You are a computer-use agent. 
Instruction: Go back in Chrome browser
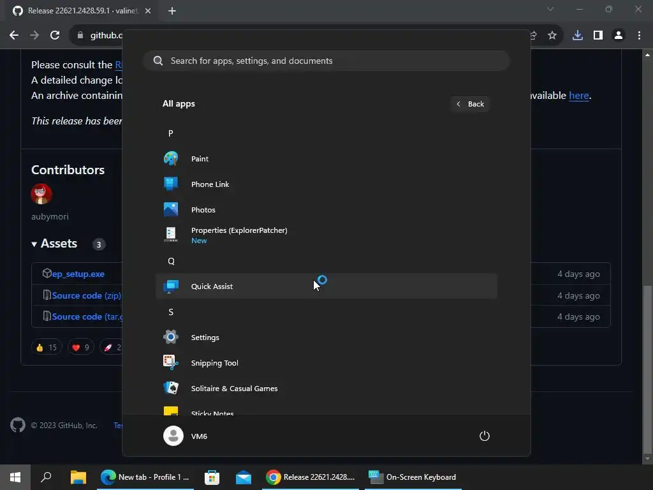pos(14,36)
